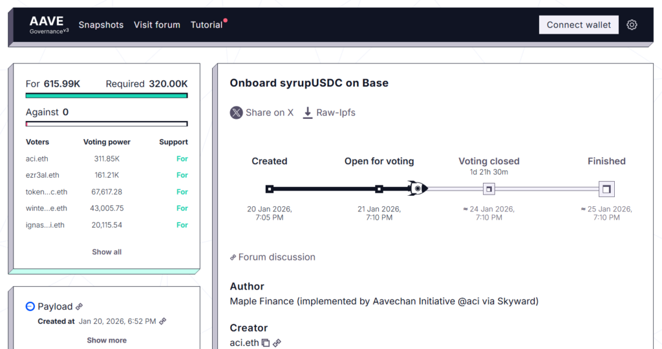Click the For support label of aci.eth
Image resolution: width=662 pixels, height=349 pixels.
pyautogui.click(x=182, y=159)
